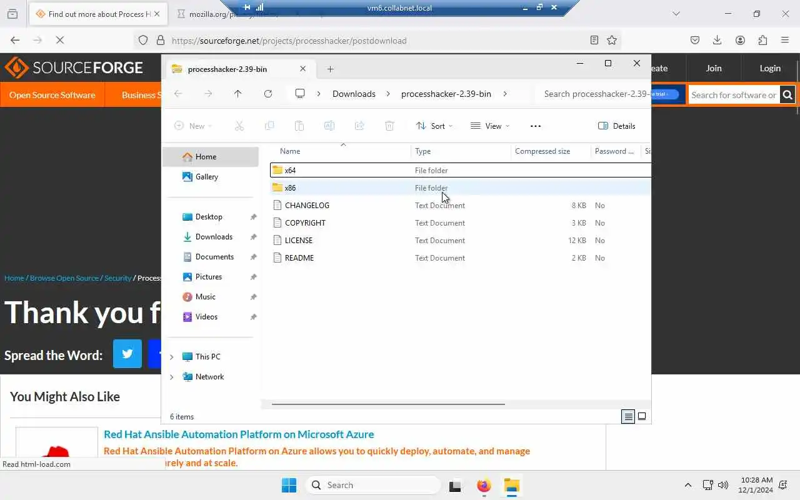This screenshot has width=800, height=500.
Task: Click Join on the SourceForge page
Action: (x=714, y=68)
